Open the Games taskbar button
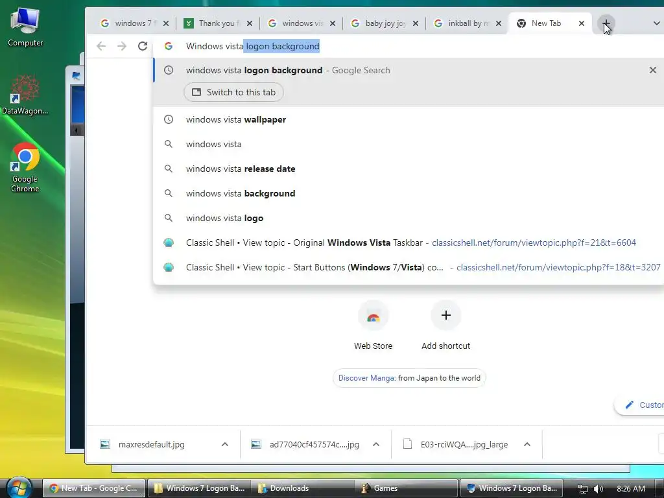 (x=407, y=488)
